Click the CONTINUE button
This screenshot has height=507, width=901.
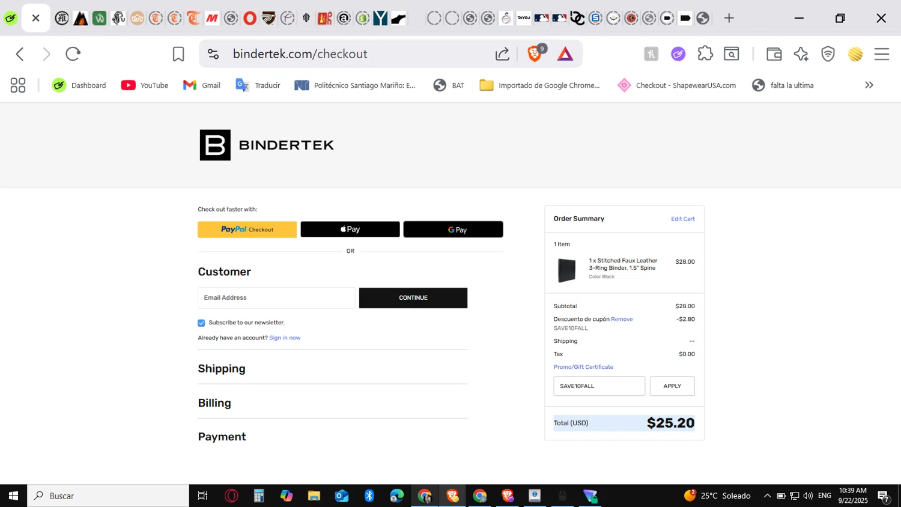pyautogui.click(x=413, y=298)
